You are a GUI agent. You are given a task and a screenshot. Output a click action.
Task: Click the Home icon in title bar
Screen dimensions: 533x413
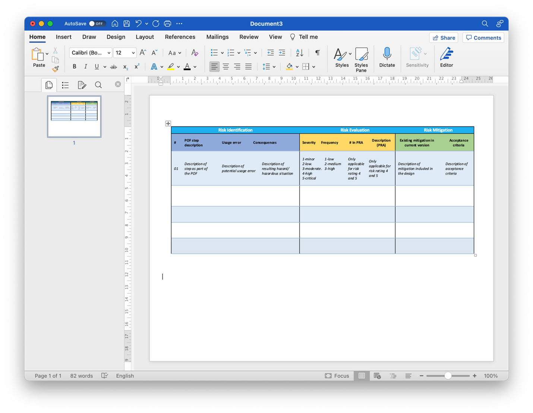point(115,24)
